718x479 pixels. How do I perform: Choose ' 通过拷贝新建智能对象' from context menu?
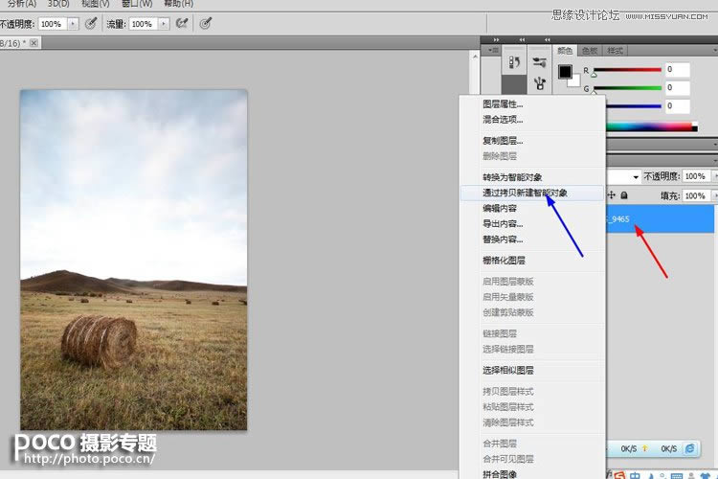(x=525, y=193)
